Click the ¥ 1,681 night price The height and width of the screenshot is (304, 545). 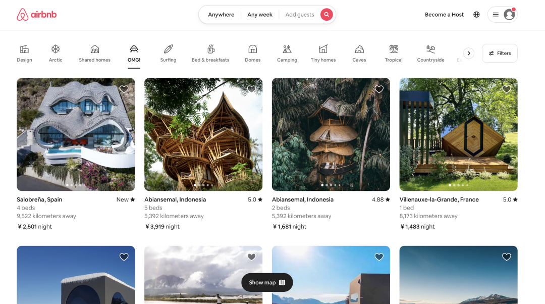290,226
